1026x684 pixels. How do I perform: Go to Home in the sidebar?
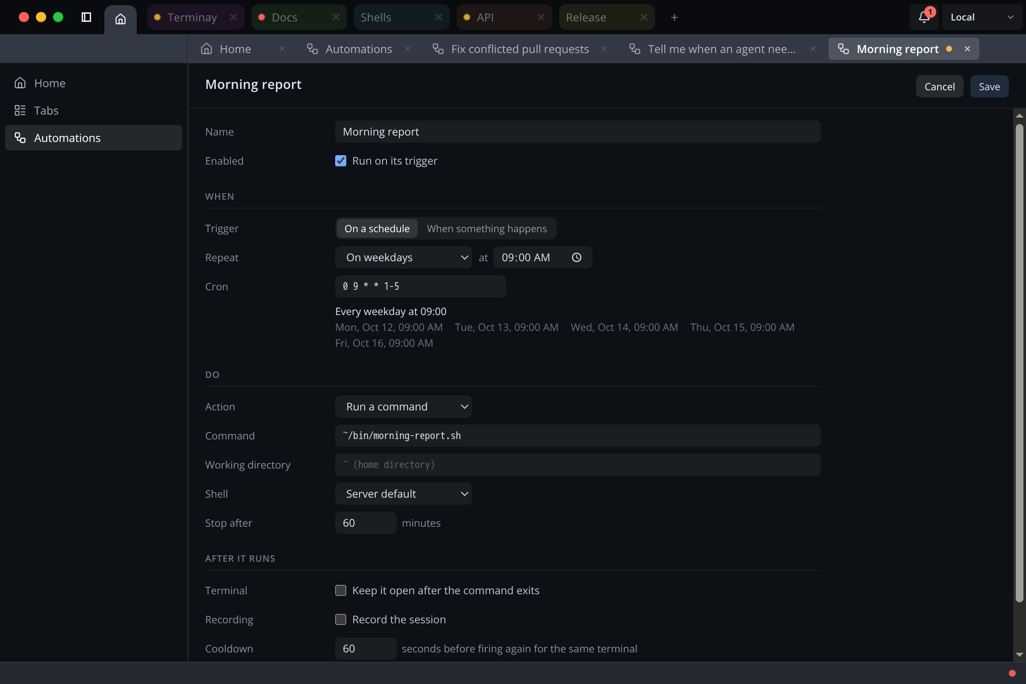(x=93, y=83)
